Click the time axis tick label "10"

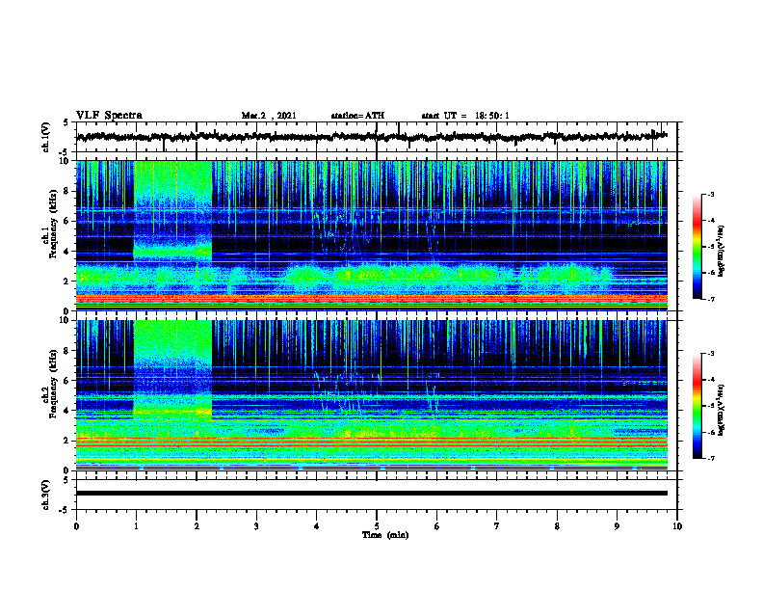[x=677, y=526]
